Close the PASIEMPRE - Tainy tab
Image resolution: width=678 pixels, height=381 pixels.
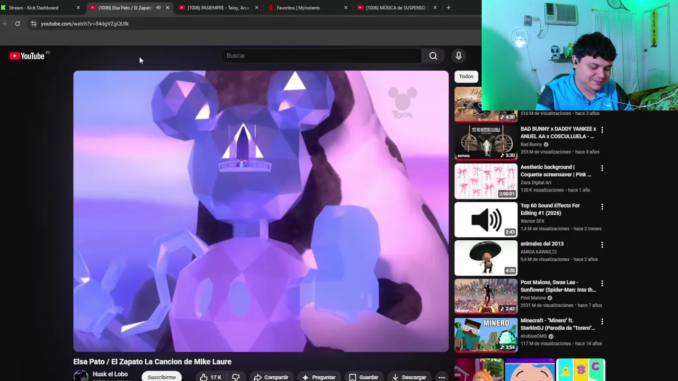[x=257, y=7]
